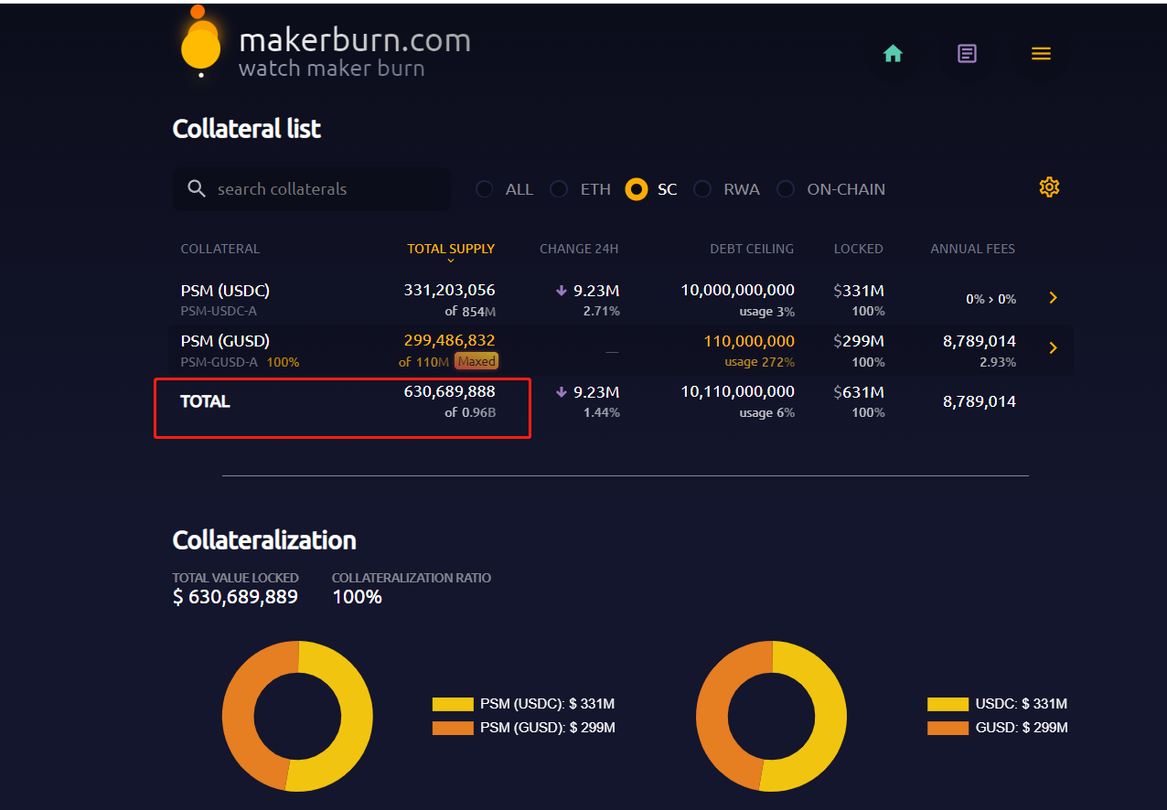Click the 331,203,056 supply value
Viewport: 1167px width, 810px height.
(449, 291)
